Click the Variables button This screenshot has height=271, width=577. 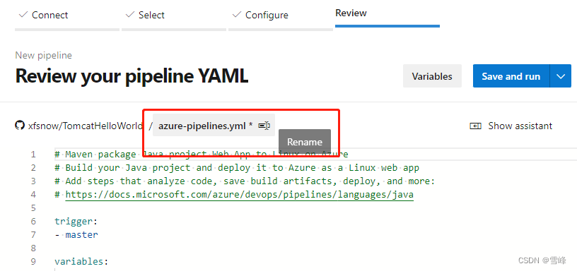click(x=432, y=76)
